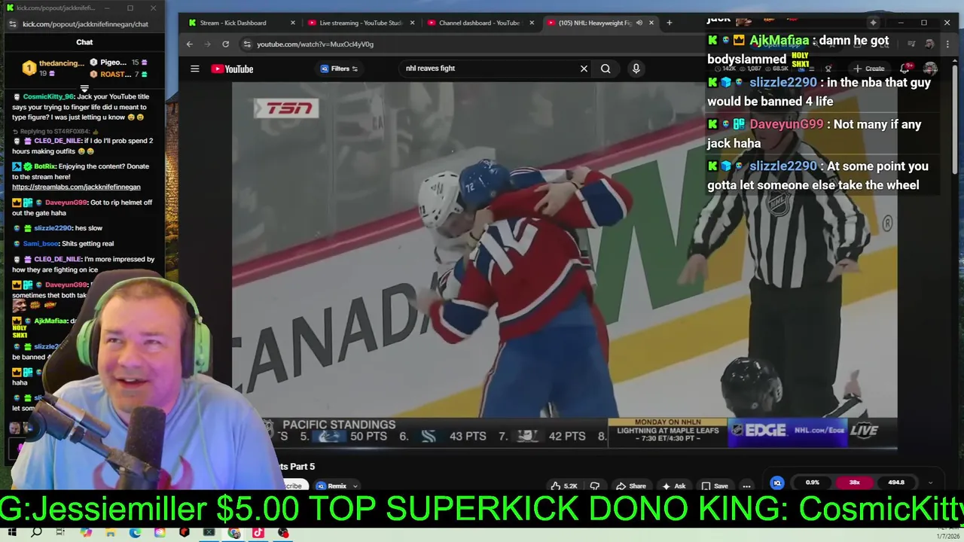This screenshot has width=964, height=542.
Task: Open the YouTube guide hamburger menu
Action: (x=194, y=69)
